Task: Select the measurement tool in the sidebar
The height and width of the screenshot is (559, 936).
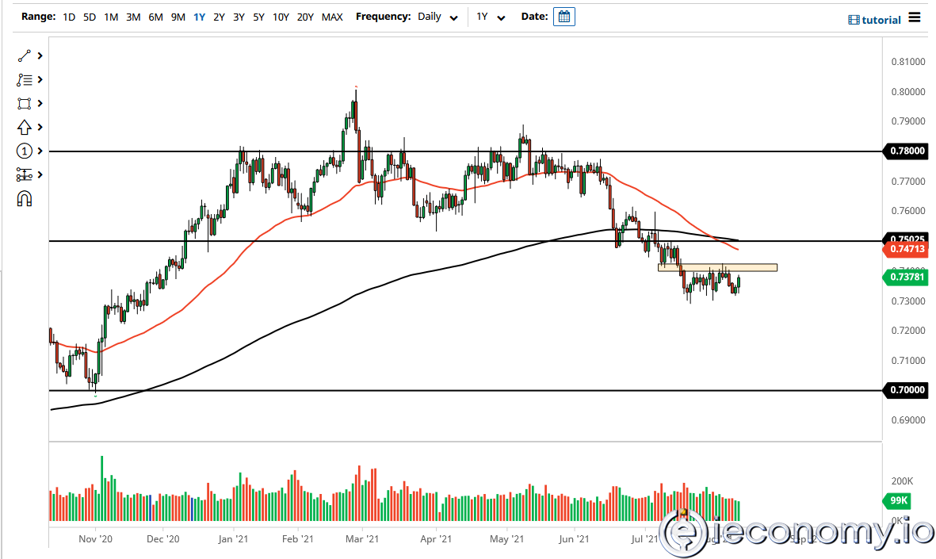Action: (x=24, y=174)
